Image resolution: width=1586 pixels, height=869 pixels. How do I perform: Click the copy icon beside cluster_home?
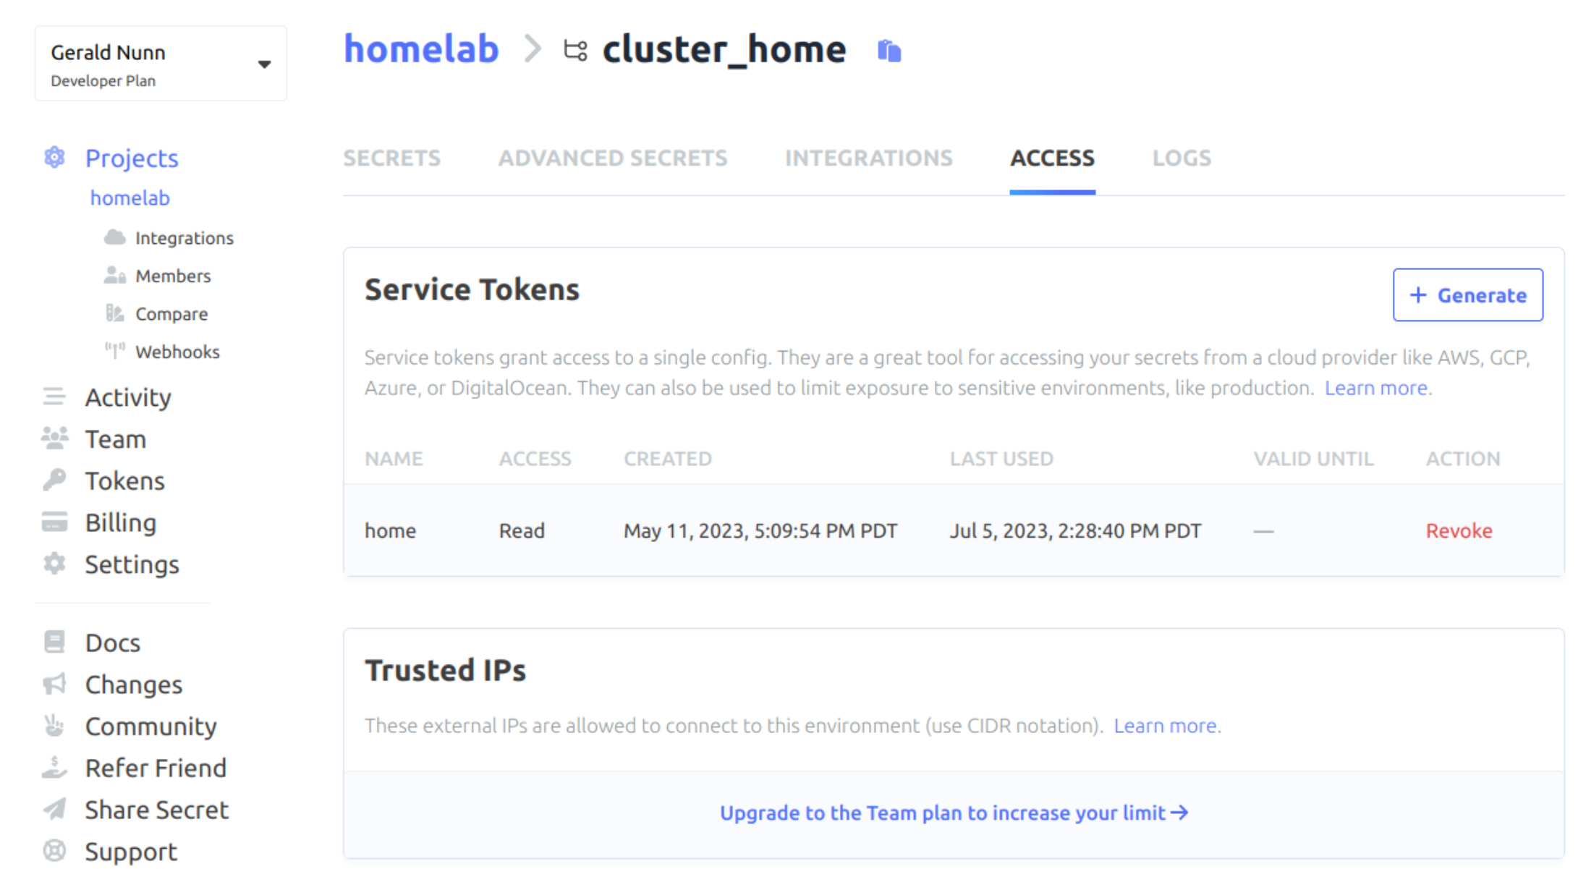point(889,51)
